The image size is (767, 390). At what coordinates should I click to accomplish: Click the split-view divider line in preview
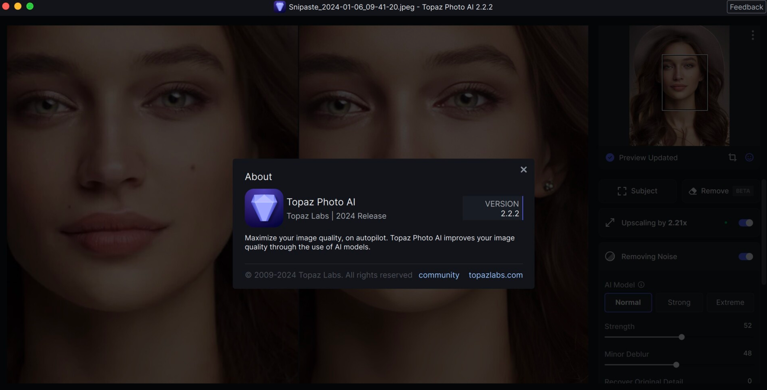click(298, 204)
